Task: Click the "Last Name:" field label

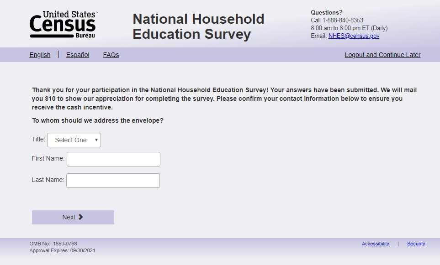Action: coord(48,180)
